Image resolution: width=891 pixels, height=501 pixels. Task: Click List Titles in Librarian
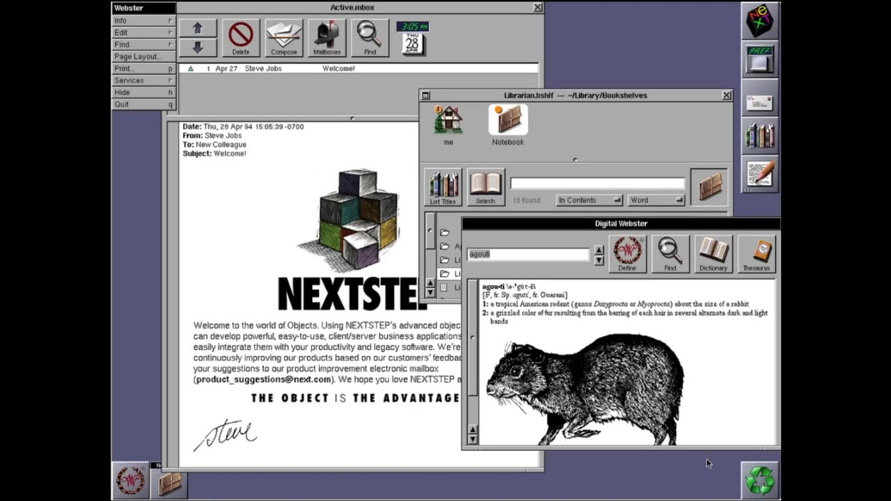pyautogui.click(x=443, y=188)
